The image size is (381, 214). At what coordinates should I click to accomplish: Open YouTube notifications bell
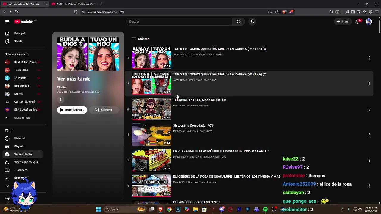pyautogui.click(x=357, y=21)
